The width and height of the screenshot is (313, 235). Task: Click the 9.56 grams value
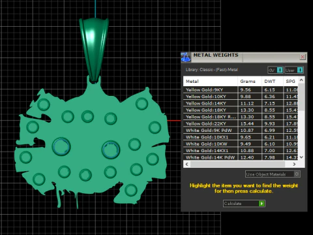(246, 89)
